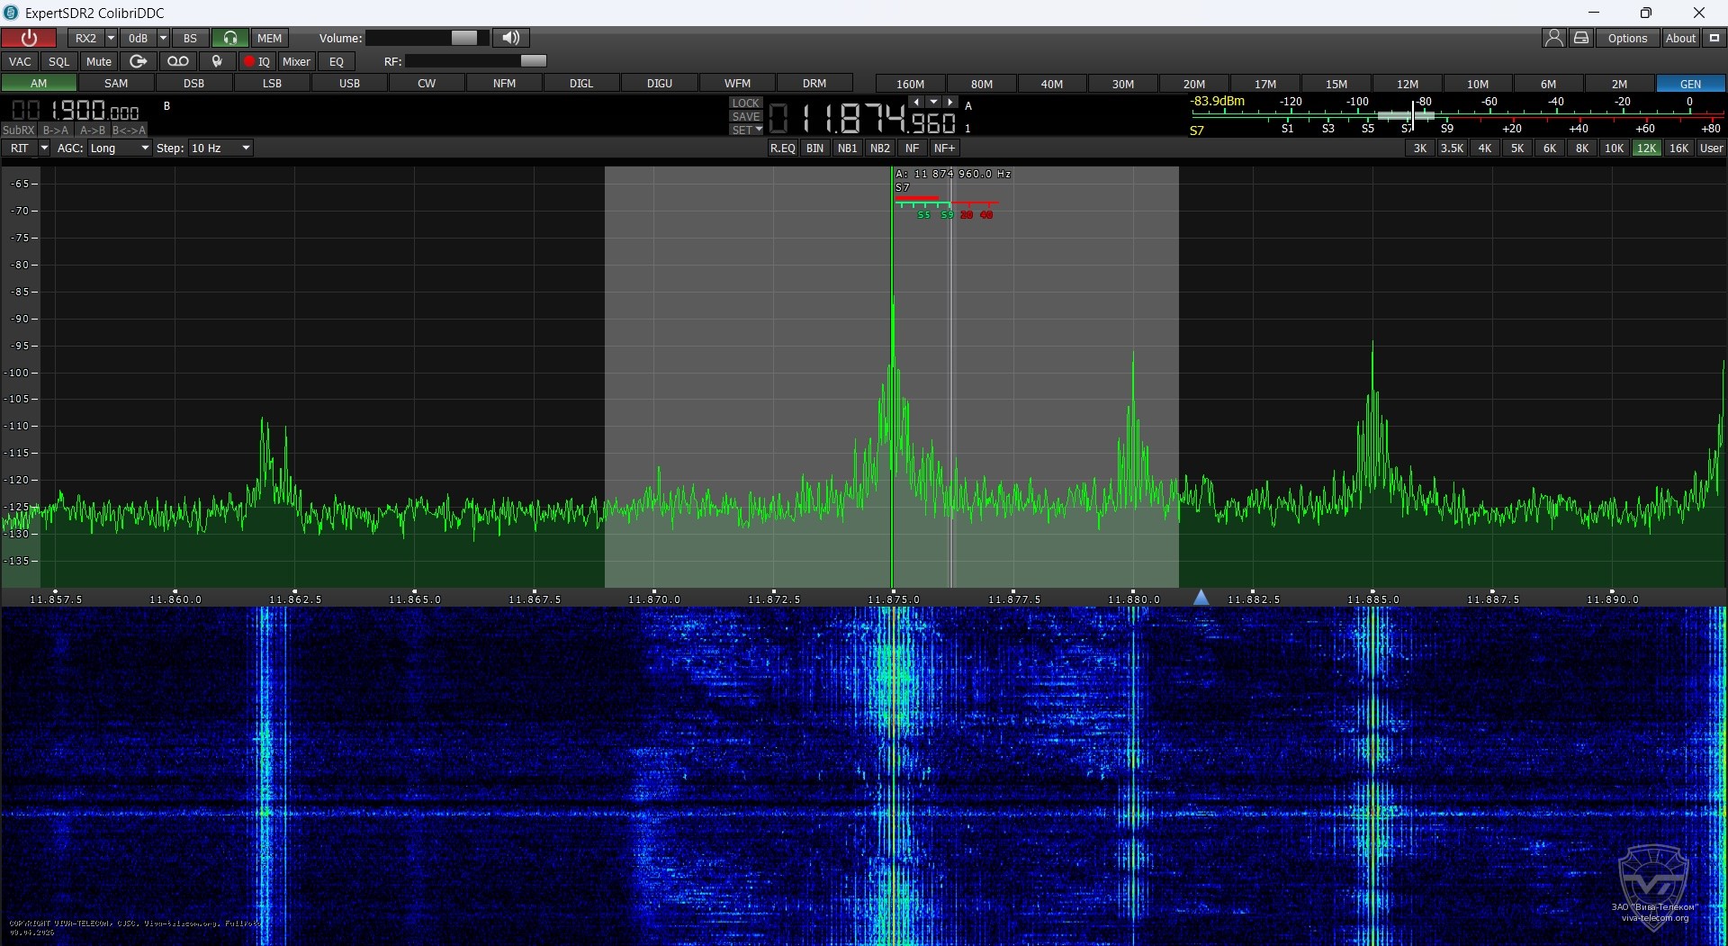The height and width of the screenshot is (946, 1728).
Task: Click the speaker icon next to Volume
Action: [x=510, y=38]
